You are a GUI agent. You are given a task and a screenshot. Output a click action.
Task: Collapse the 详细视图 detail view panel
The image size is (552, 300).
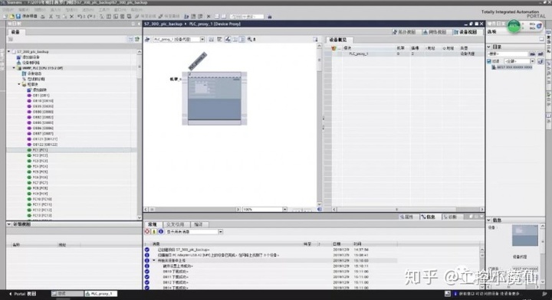[8, 224]
